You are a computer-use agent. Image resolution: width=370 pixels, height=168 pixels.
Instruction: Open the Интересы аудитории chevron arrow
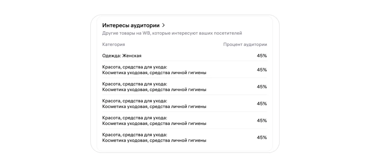click(164, 25)
